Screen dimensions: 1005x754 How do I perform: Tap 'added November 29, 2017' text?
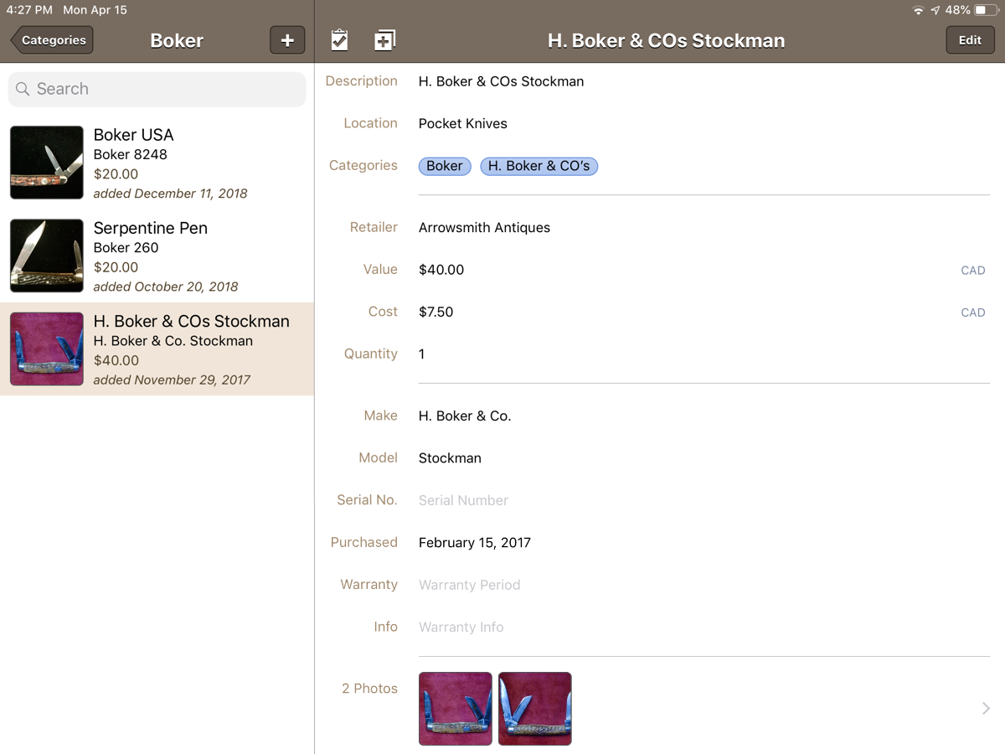(172, 380)
